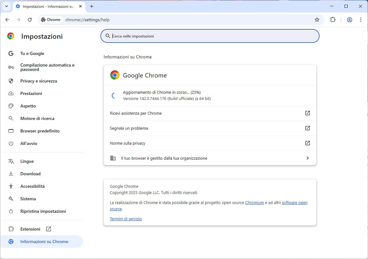Open the tab search dropdown arrow
This screenshot has height=259, width=368.
tap(6, 6)
